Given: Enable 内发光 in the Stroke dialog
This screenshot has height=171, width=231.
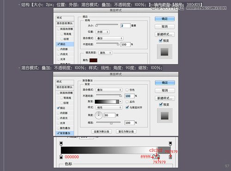Looking at the screenshot, I should click(x=58, y=54).
